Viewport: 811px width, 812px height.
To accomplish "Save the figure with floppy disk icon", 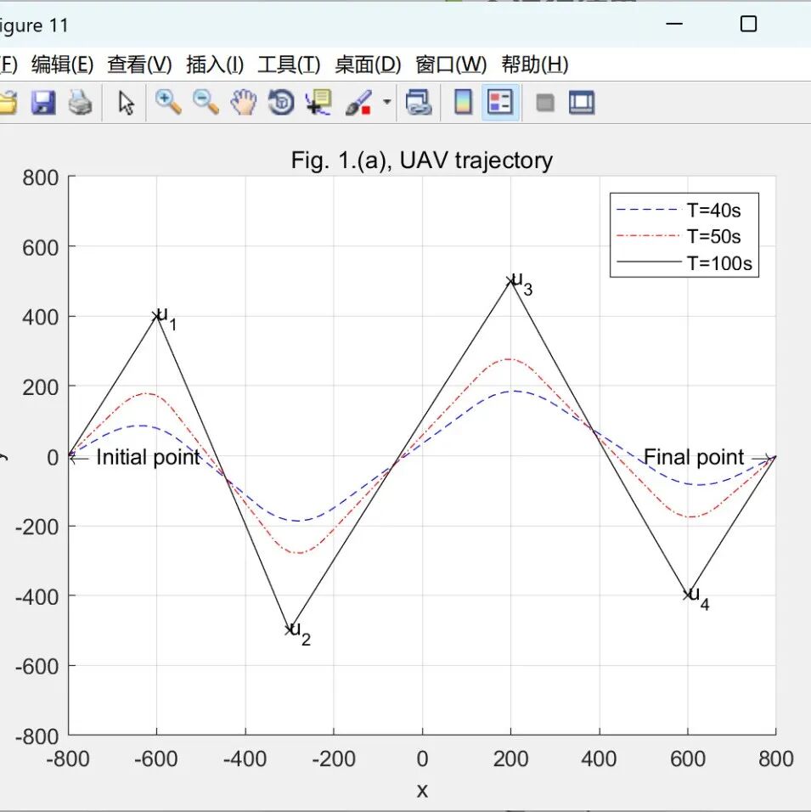I will [x=43, y=102].
